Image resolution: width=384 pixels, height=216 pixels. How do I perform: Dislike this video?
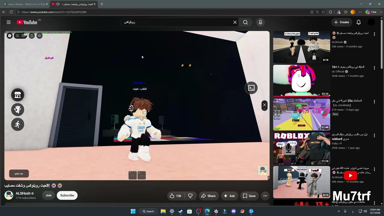click(x=190, y=196)
